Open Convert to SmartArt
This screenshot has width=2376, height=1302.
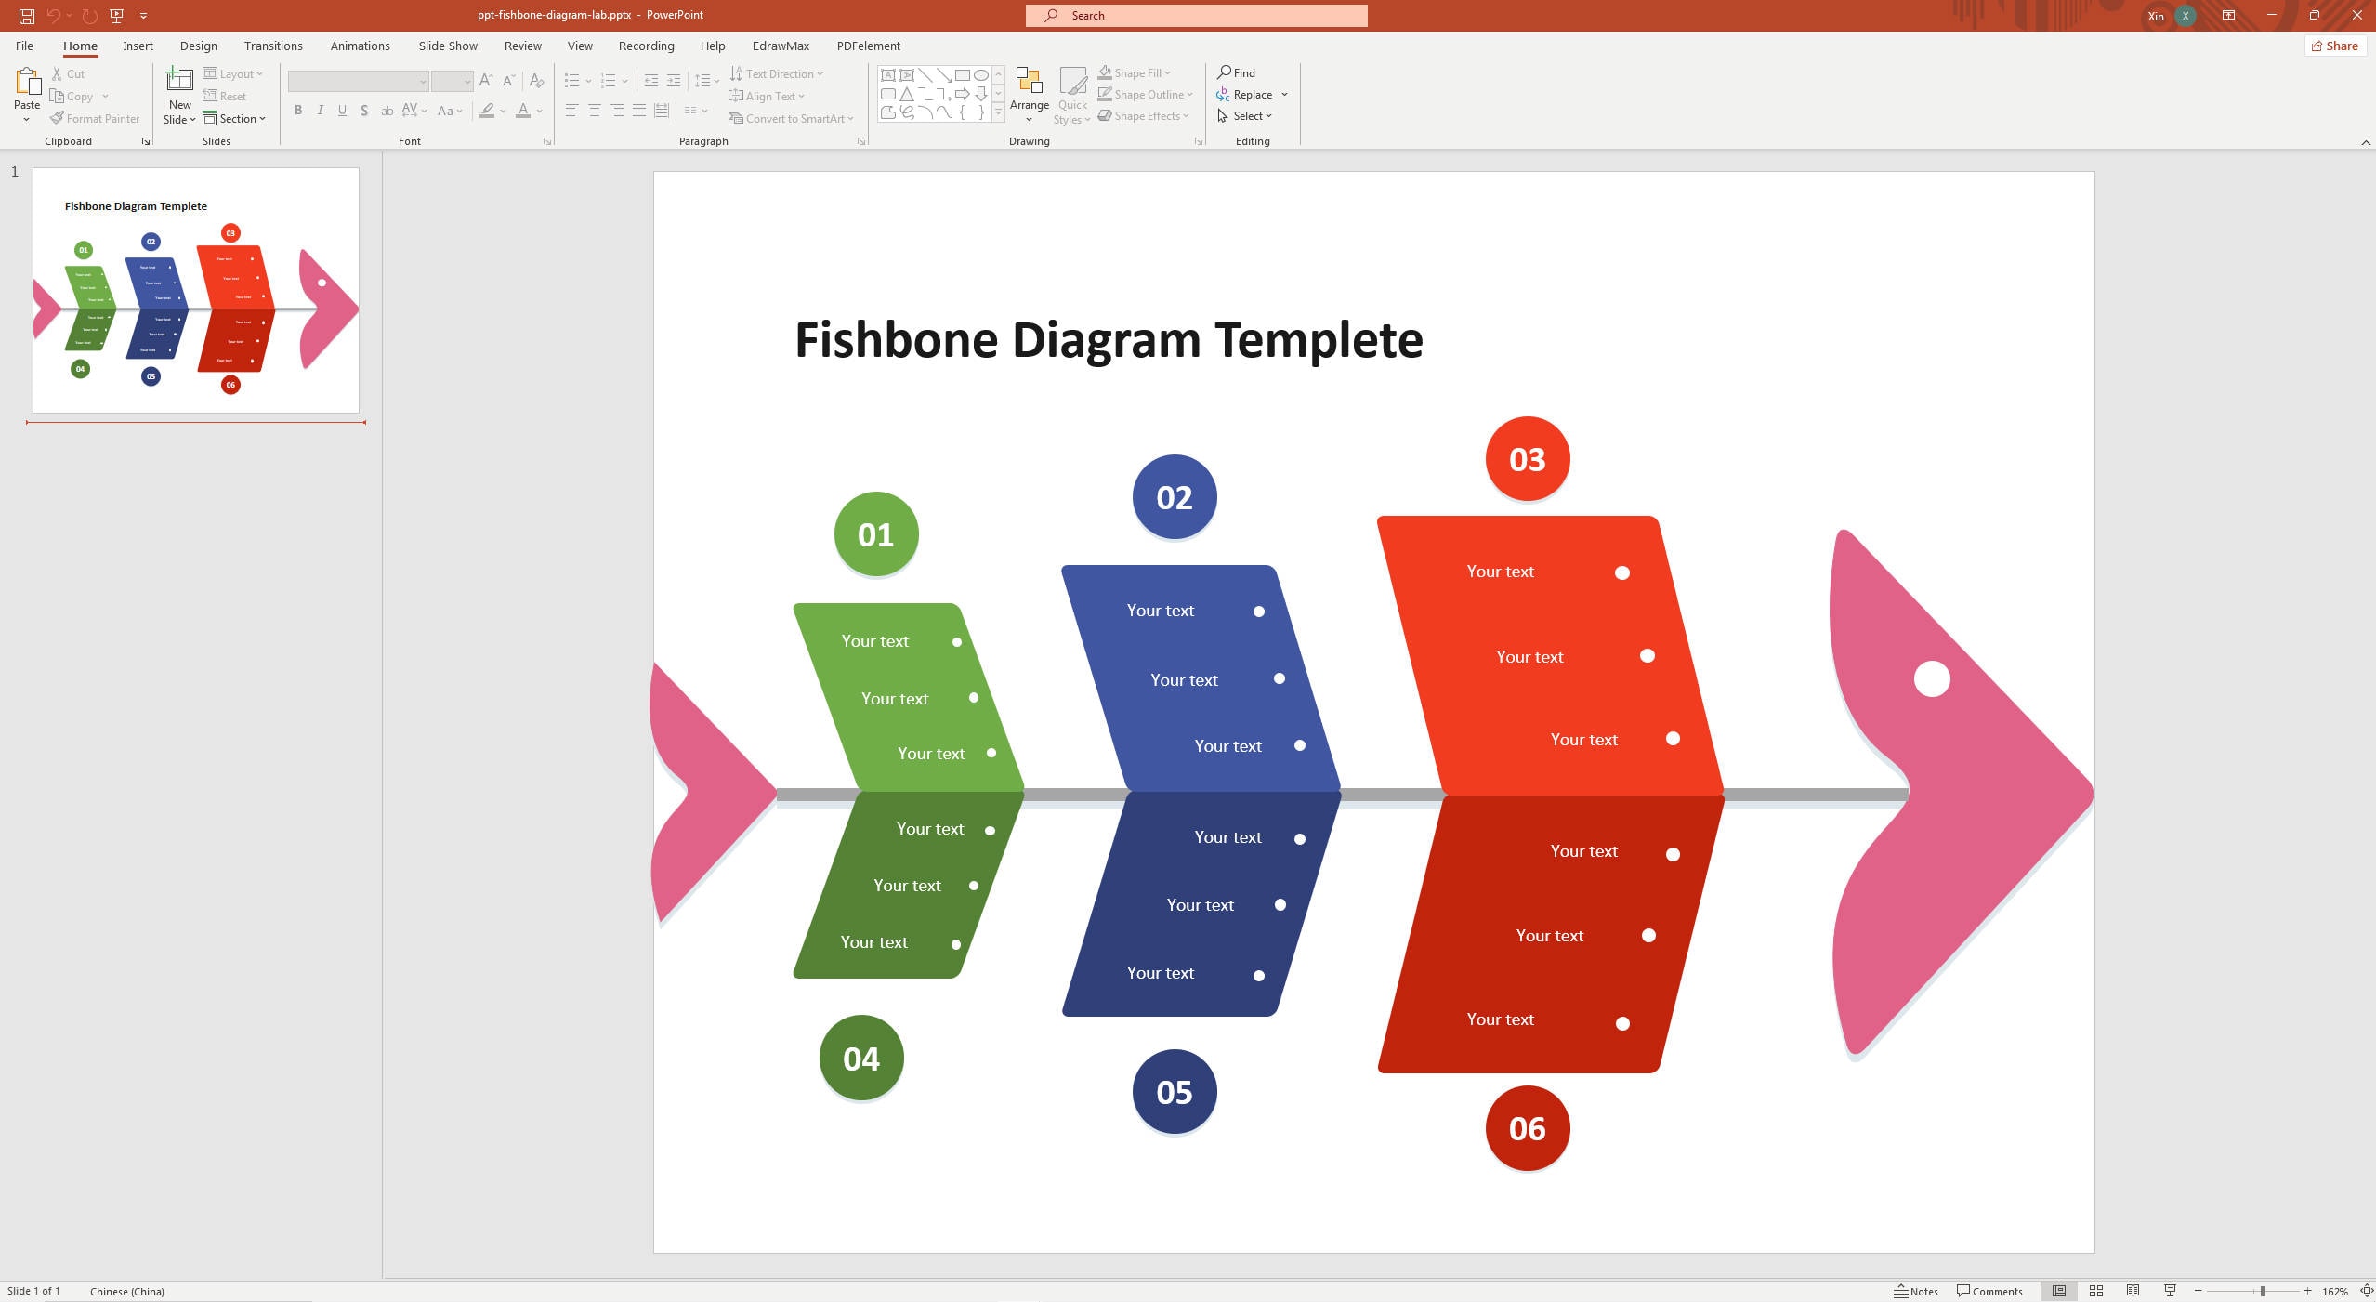pyautogui.click(x=792, y=118)
